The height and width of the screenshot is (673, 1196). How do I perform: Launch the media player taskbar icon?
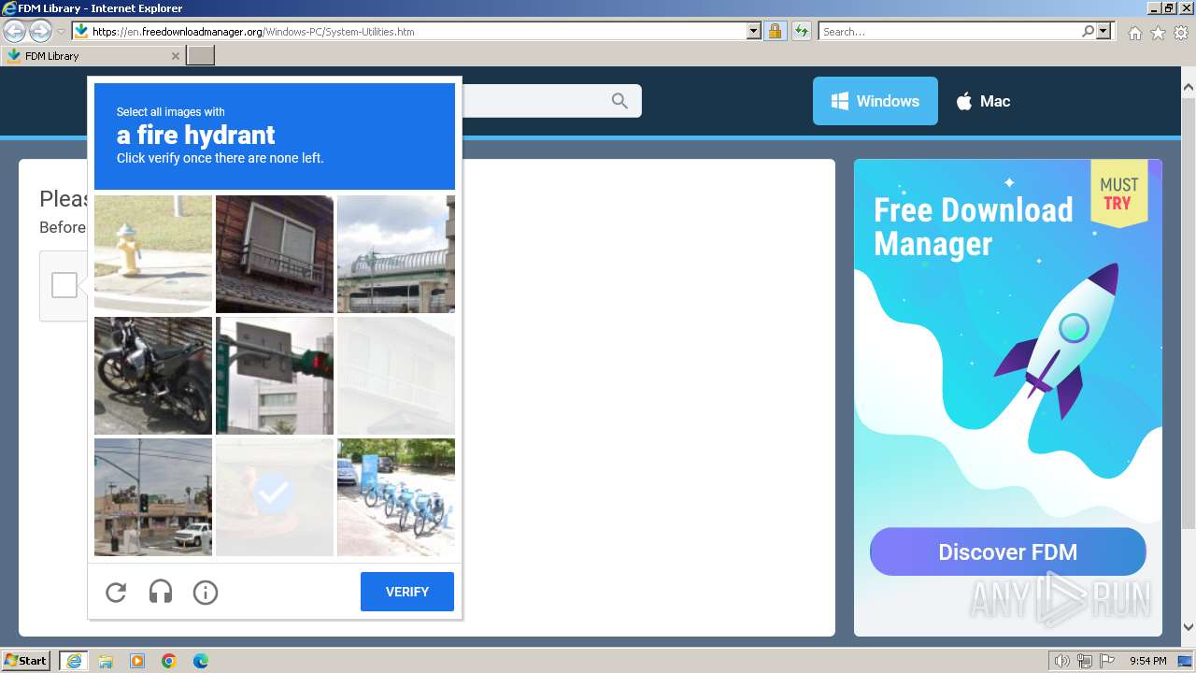point(137,661)
